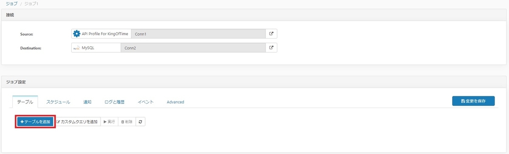The height and width of the screenshot is (154, 509).
Task: Click カスタムクエリを追加 button
Action: (x=77, y=122)
